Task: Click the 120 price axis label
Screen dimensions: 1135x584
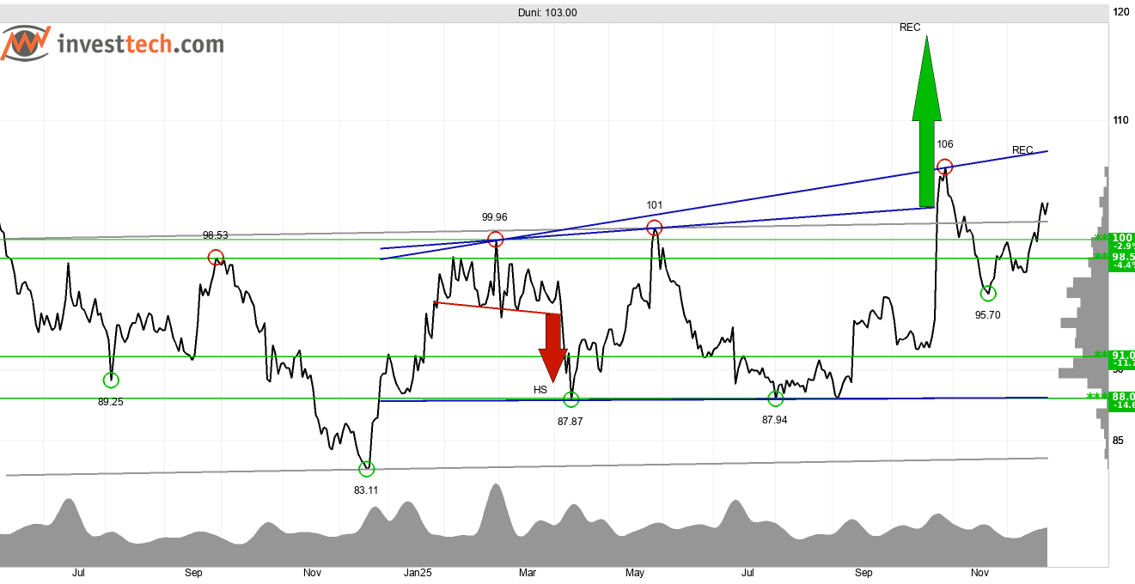Action: click(1120, 13)
